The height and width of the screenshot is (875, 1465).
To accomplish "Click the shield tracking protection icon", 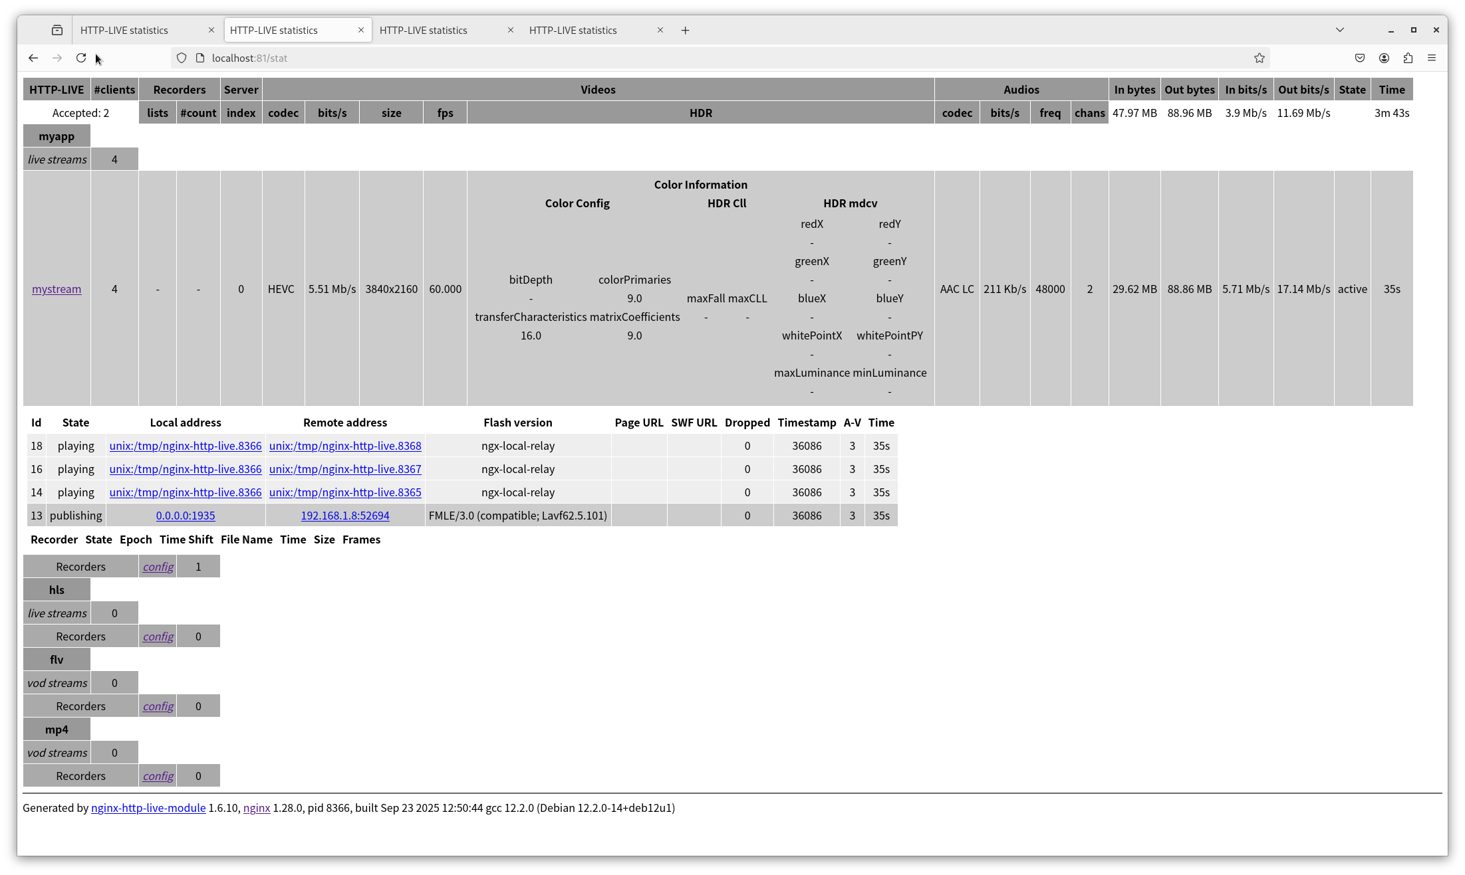I will pyautogui.click(x=182, y=58).
